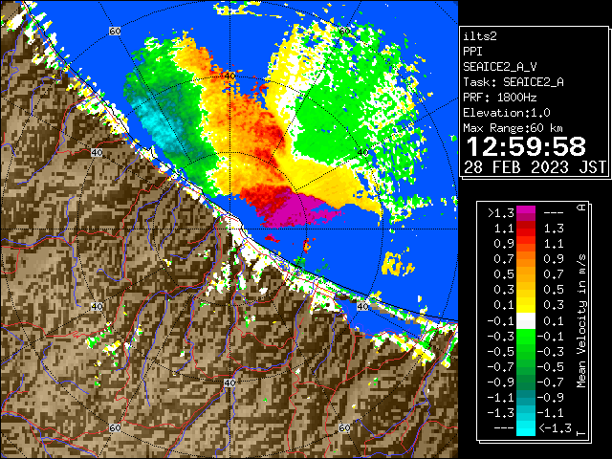
Task: Select the "60" ring label over the northwest sea
Action: coord(115,31)
